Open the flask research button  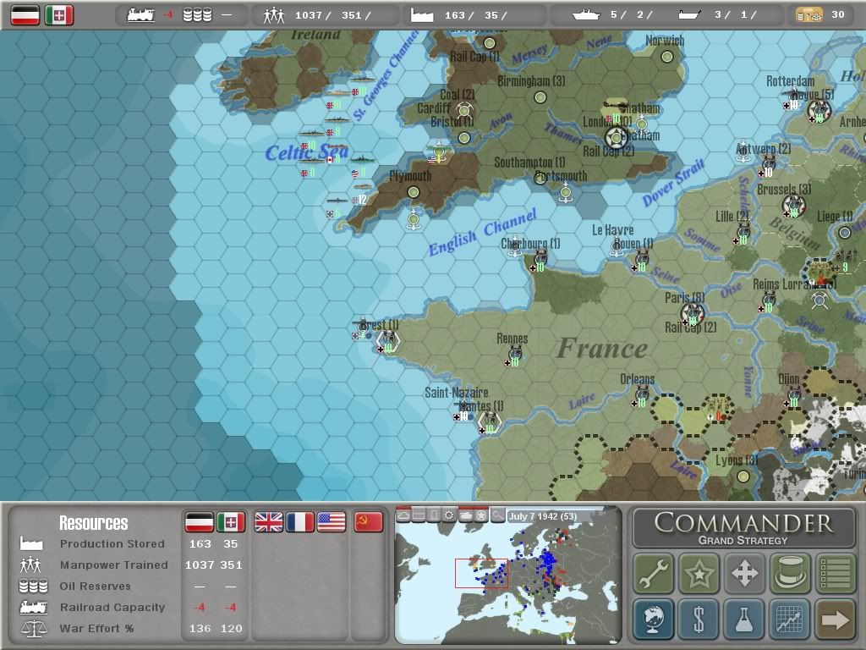[744, 619]
